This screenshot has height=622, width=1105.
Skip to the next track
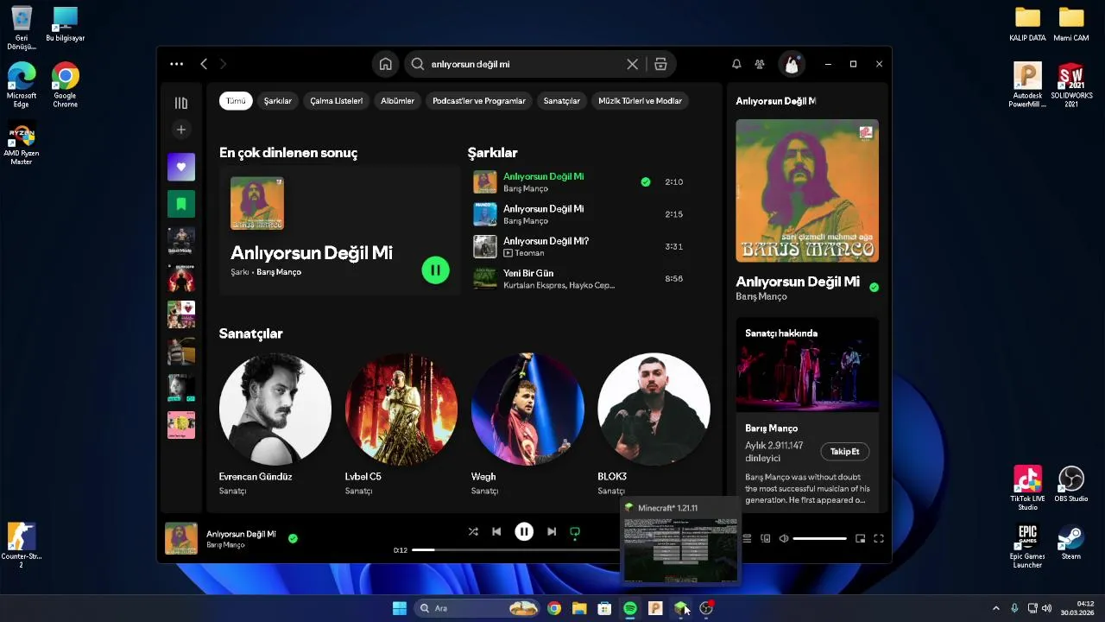[552, 531]
